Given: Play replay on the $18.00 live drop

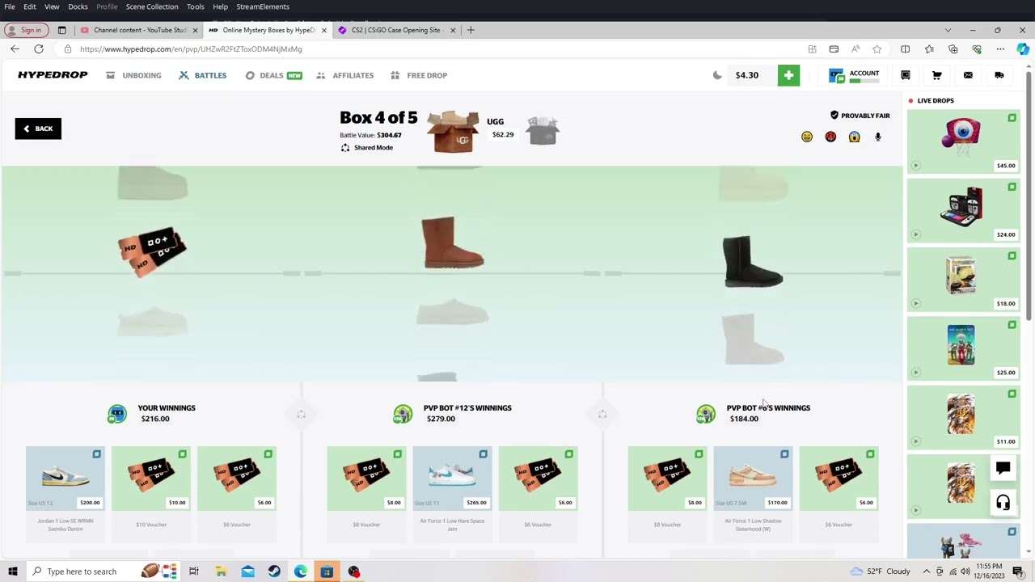Looking at the screenshot, I should (x=916, y=303).
